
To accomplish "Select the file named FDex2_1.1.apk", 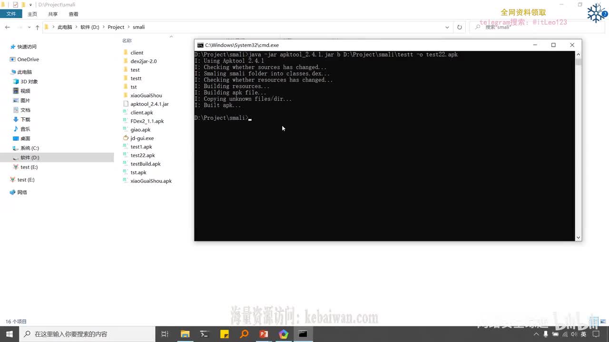I will click(147, 121).
